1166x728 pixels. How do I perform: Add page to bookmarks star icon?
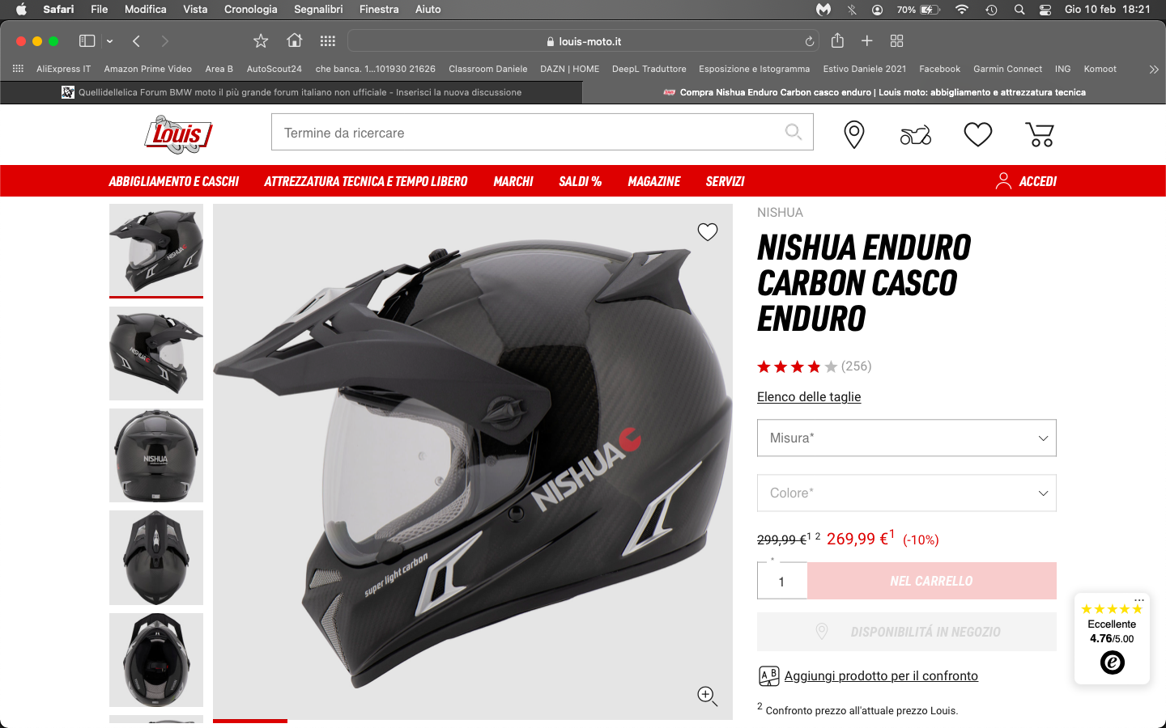(x=261, y=41)
